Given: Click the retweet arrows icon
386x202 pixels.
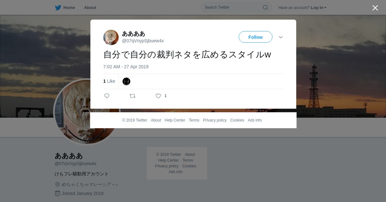Looking at the screenshot, I should tap(133, 96).
